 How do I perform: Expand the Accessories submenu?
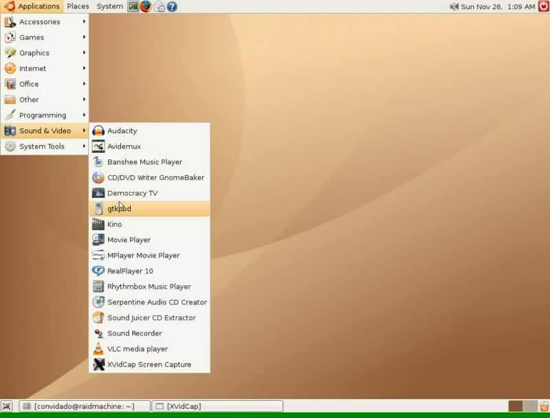click(x=45, y=22)
